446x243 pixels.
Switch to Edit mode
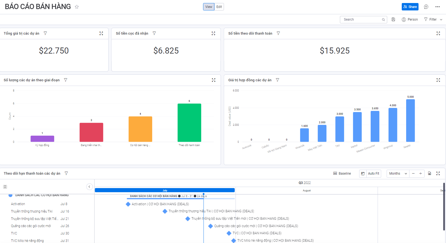tap(219, 7)
